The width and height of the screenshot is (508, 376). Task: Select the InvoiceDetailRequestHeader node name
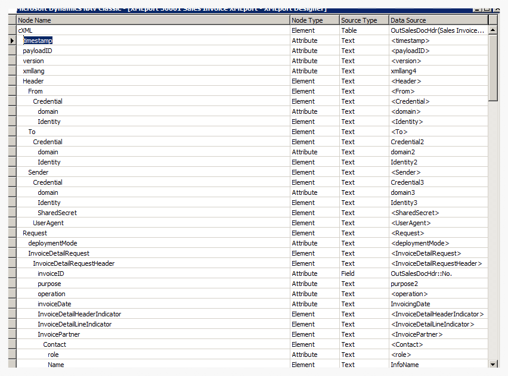(x=74, y=263)
